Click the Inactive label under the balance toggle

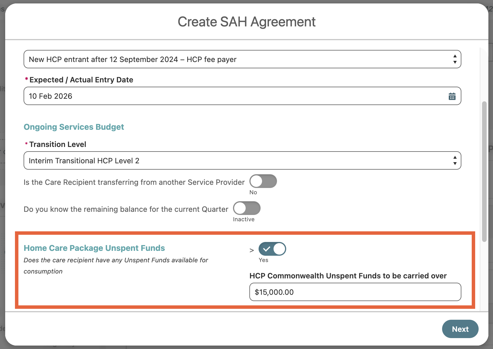[244, 220]
